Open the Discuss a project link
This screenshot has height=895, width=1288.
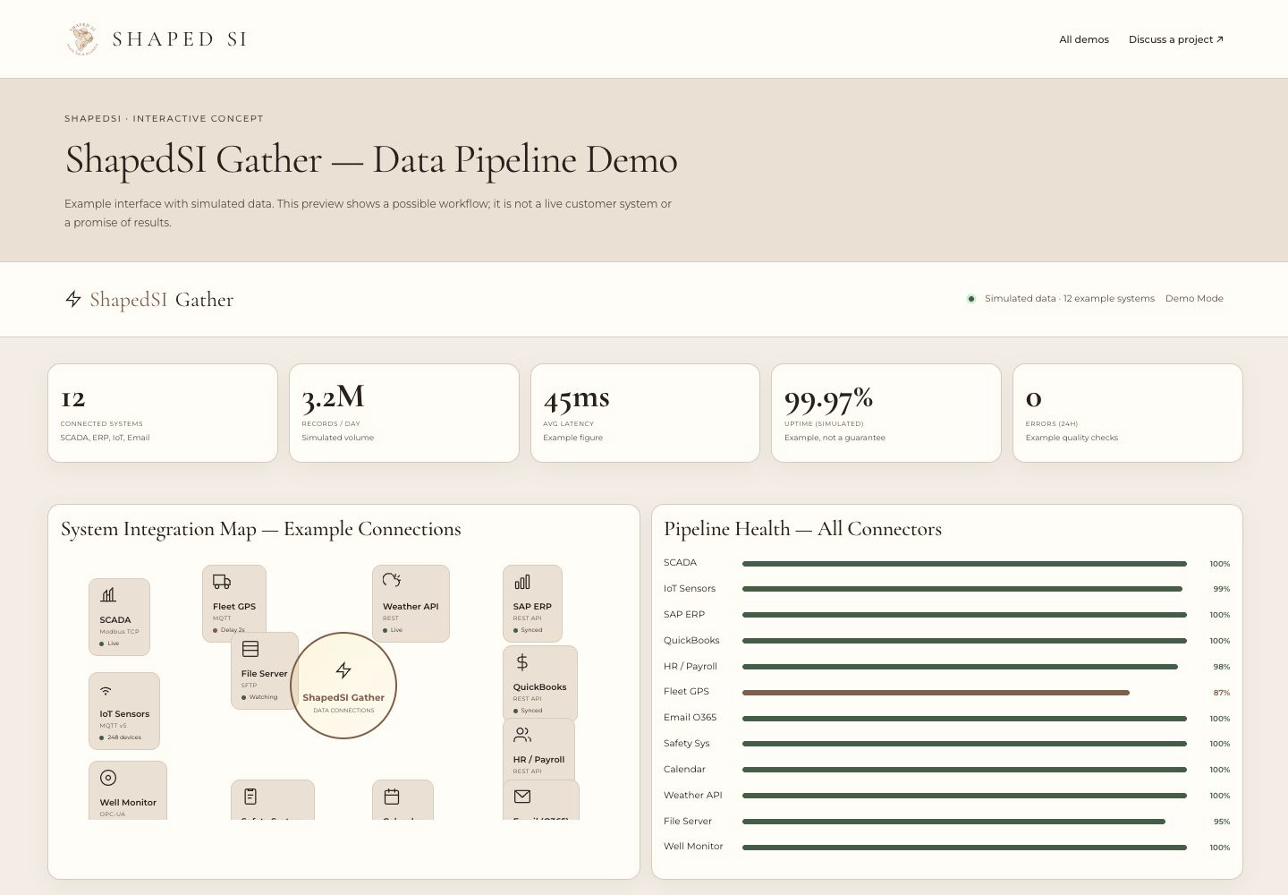click(1176, 39)
